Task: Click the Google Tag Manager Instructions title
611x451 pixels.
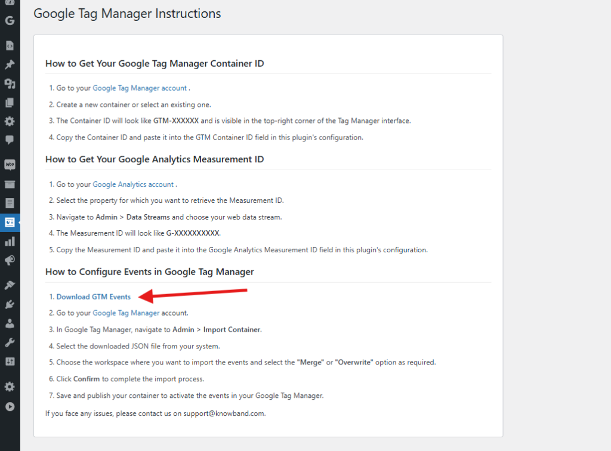Action: [x=127, y=14]
